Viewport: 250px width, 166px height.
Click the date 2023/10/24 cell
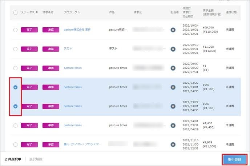pyautogui.click(x=190, y=25)
